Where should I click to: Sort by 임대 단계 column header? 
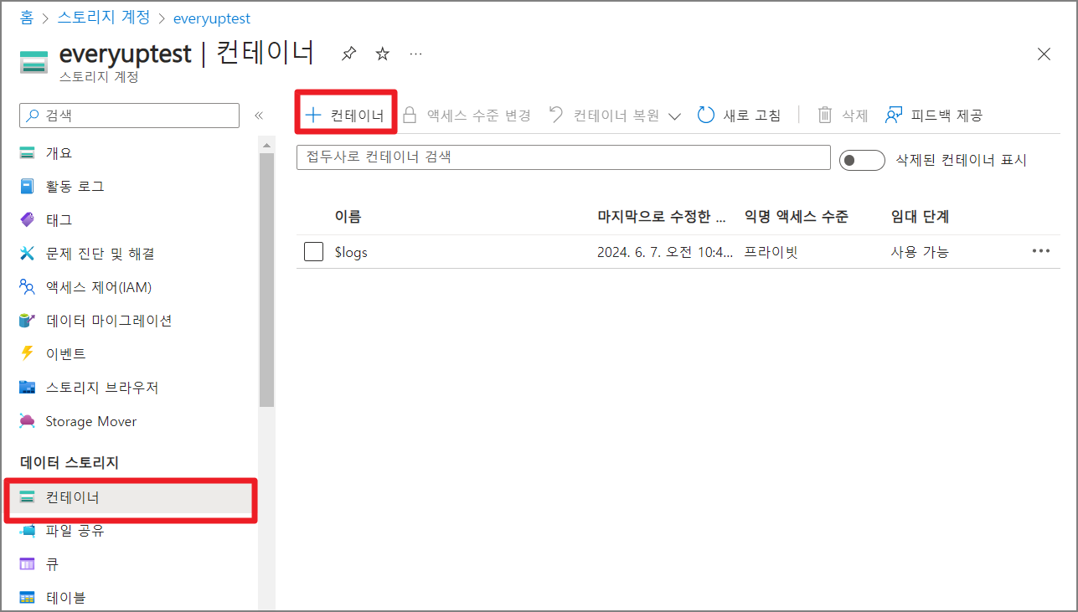tap(920, 217)
